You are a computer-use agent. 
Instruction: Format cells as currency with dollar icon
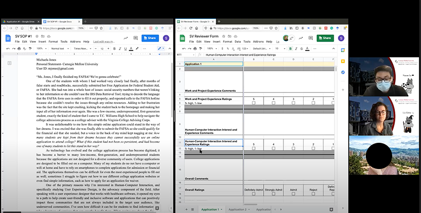(222, 48)
